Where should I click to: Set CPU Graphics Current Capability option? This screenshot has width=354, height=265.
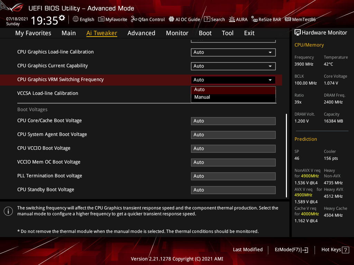click(x=233, y=66)
